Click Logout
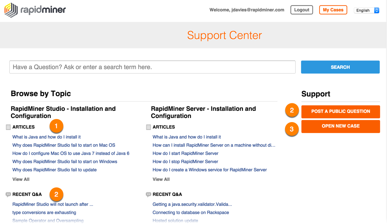This screenshot has height=224, width=387. click(301, 10)
